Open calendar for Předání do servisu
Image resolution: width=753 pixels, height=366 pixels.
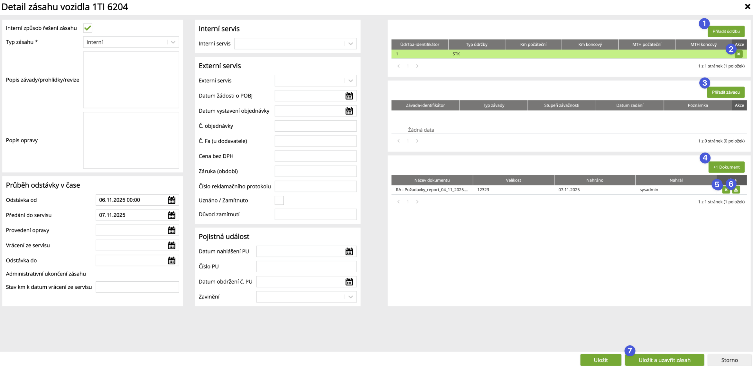[172, 215]
